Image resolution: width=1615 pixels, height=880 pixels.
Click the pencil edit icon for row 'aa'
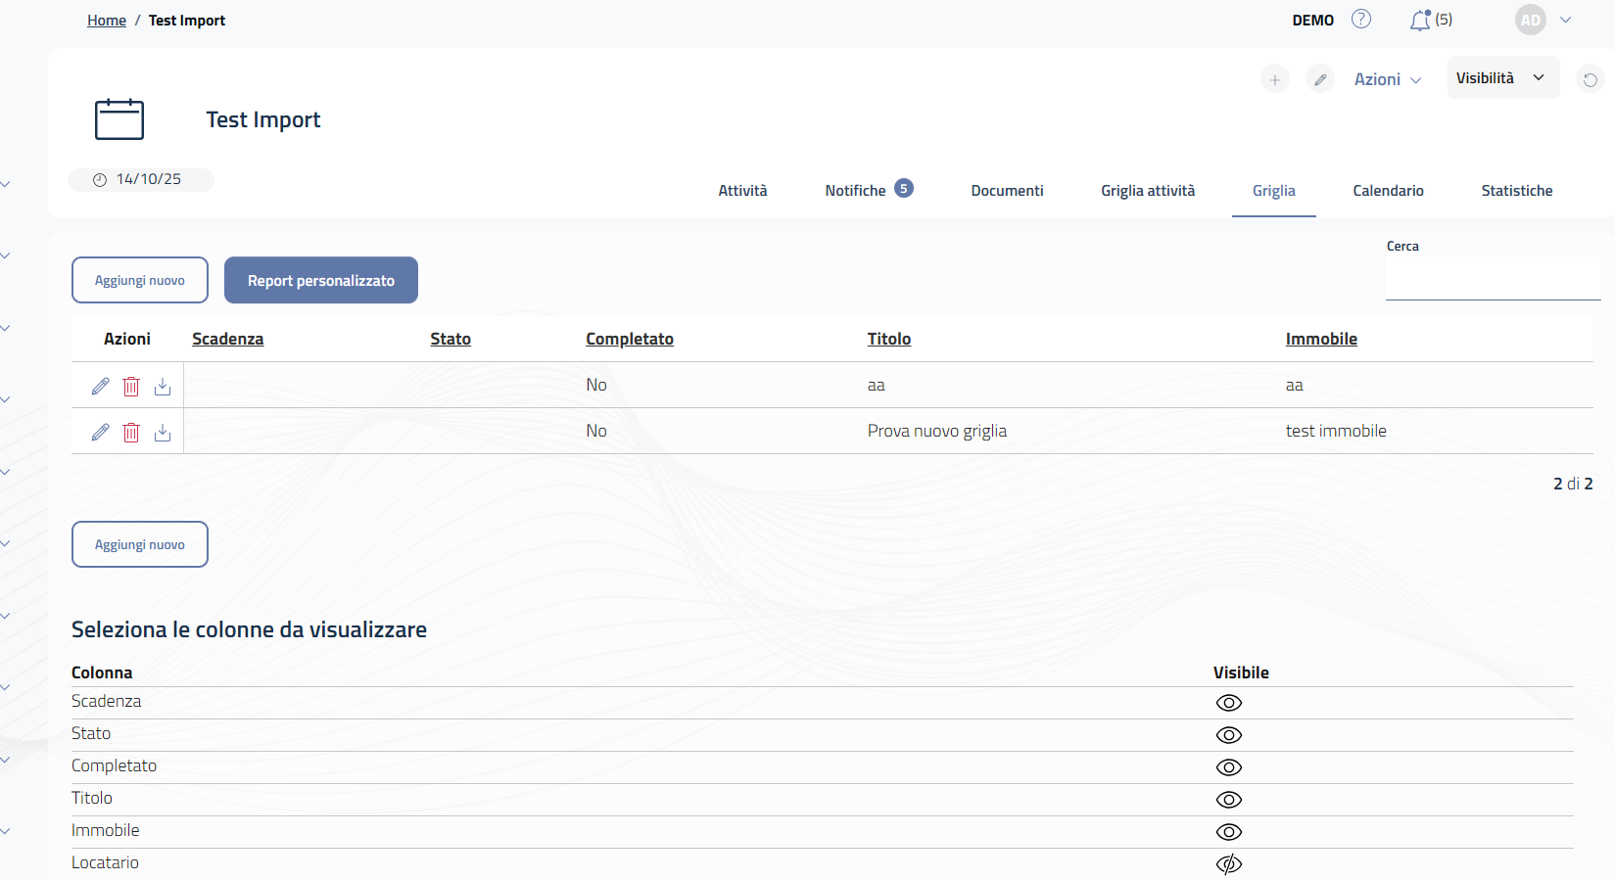(x=100, y=387)
